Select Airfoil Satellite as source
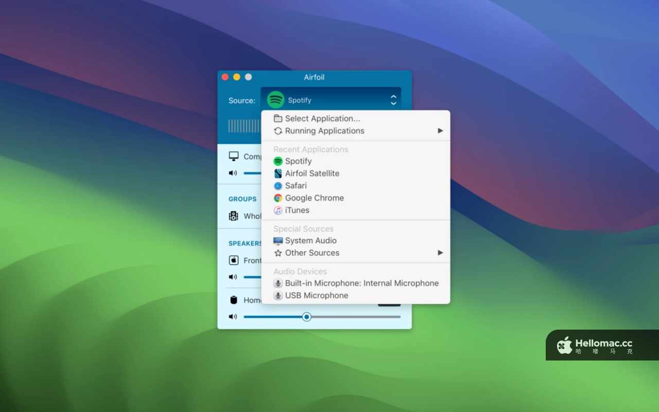The height and width of the screenshot is (412, 659). (x=356, y=174)
